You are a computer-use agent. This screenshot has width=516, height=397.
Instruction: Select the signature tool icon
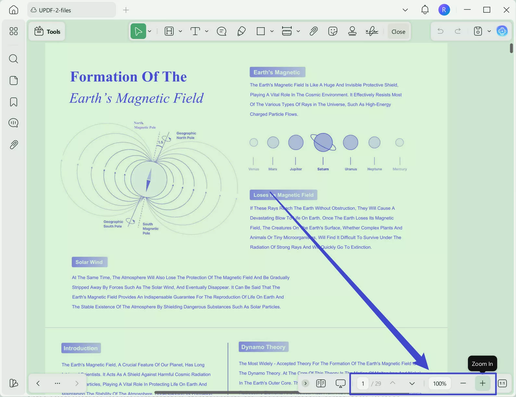tap(372, 31)
